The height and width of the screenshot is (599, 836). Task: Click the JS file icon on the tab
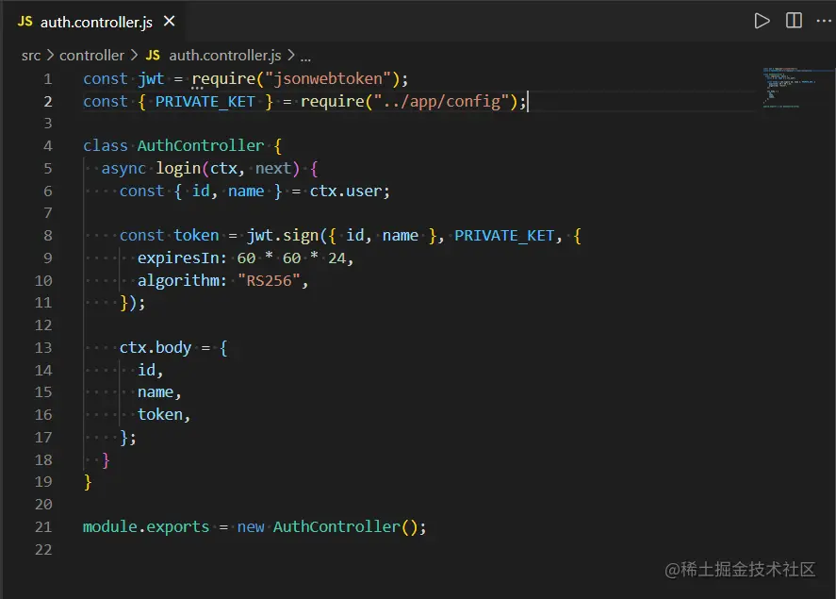click(25, 22)
